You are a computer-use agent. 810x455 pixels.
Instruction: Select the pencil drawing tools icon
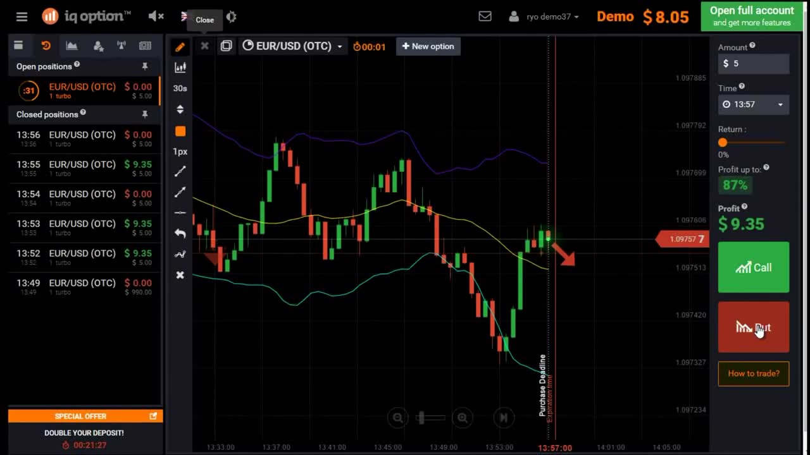[x=180, y=47]
